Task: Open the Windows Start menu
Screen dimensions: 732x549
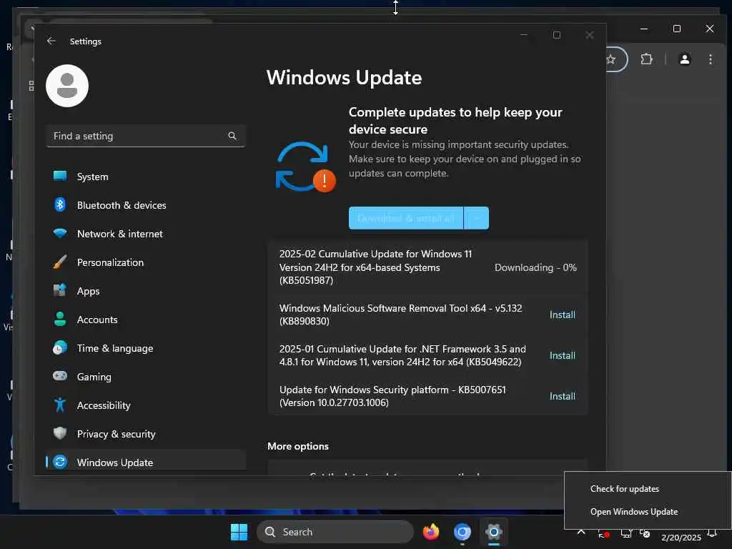Action: click(x=239, y=532)
